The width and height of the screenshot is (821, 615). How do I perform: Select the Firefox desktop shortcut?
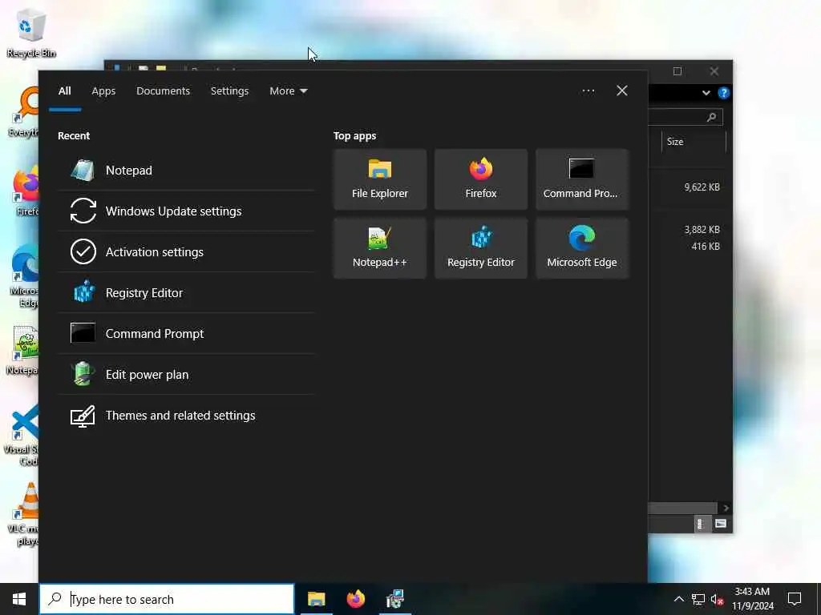click(x=25, y=191)
